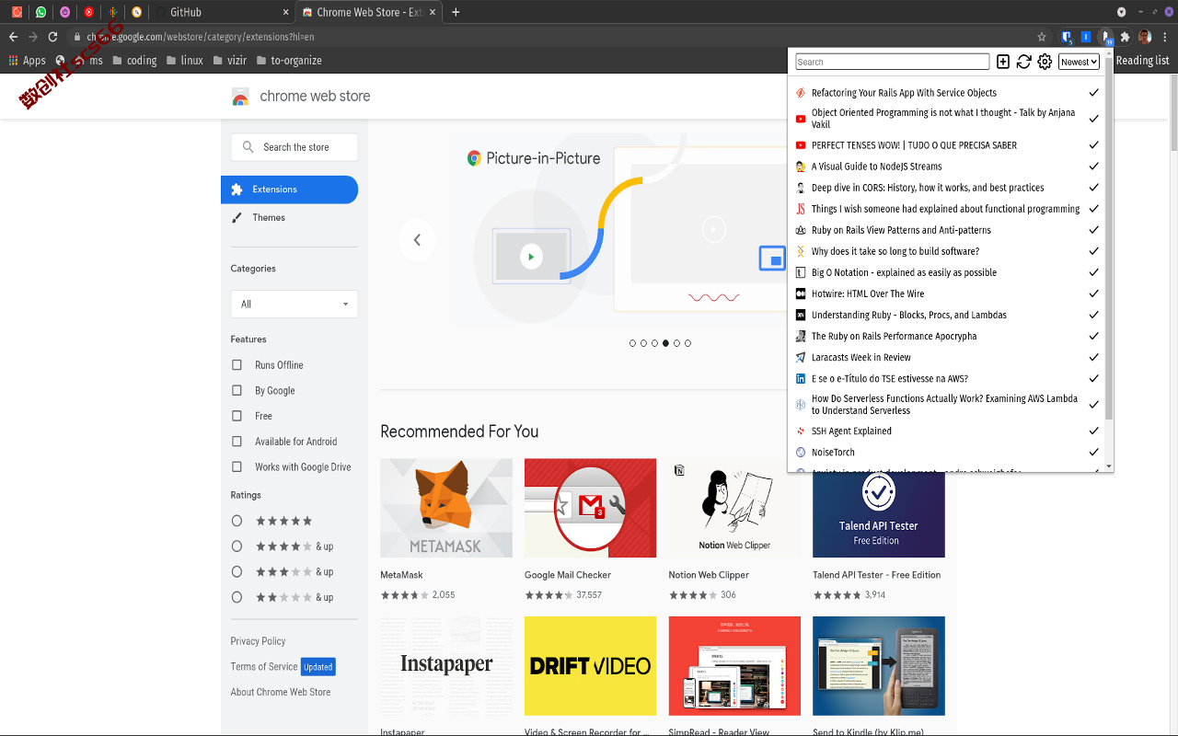The width and height of the screenshot is (1178, 736).
Task: Open the linux bookmarks folder
Action: (183, 61)
